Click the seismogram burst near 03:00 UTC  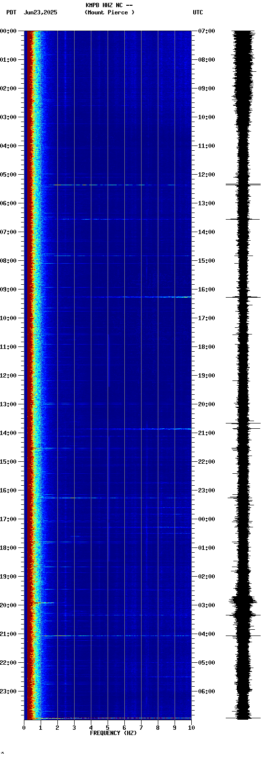coord(243,600)
